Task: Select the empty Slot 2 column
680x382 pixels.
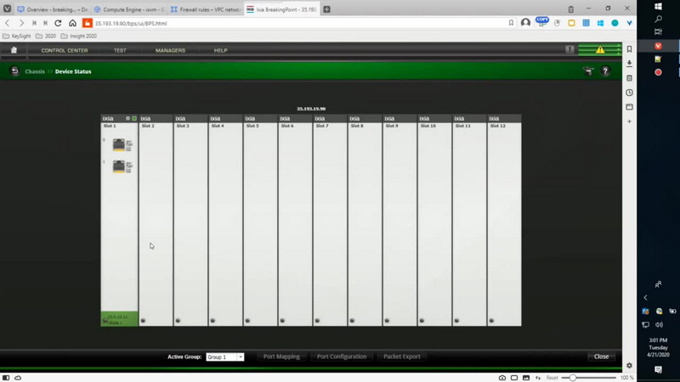Action: 156,221
